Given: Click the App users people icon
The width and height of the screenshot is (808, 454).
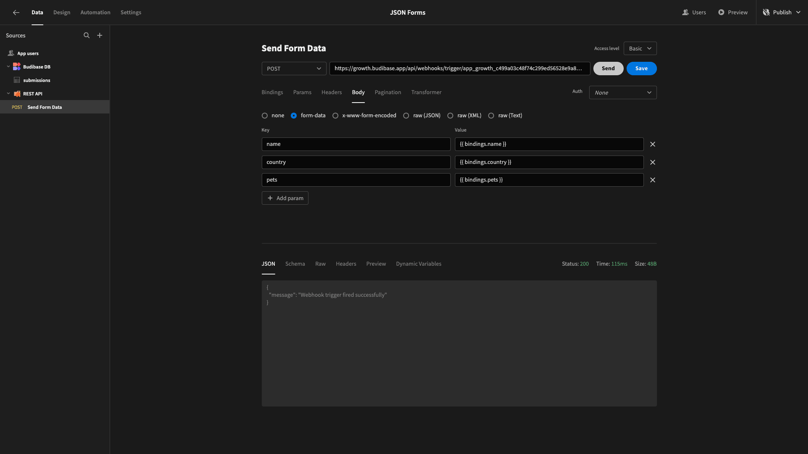Looking at the screenshot, I should 11,53.
